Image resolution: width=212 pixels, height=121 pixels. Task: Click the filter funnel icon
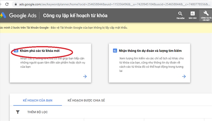click(18, 112)
